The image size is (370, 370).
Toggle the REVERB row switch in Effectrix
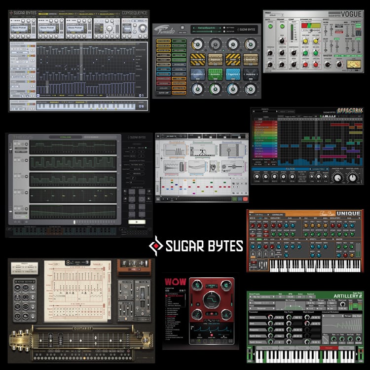pos(275,156)
